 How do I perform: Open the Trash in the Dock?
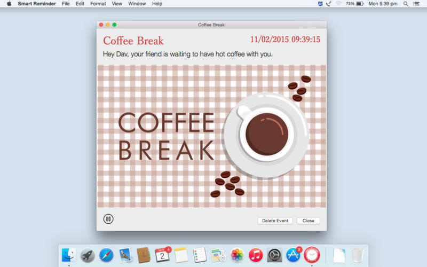[358, 255]
